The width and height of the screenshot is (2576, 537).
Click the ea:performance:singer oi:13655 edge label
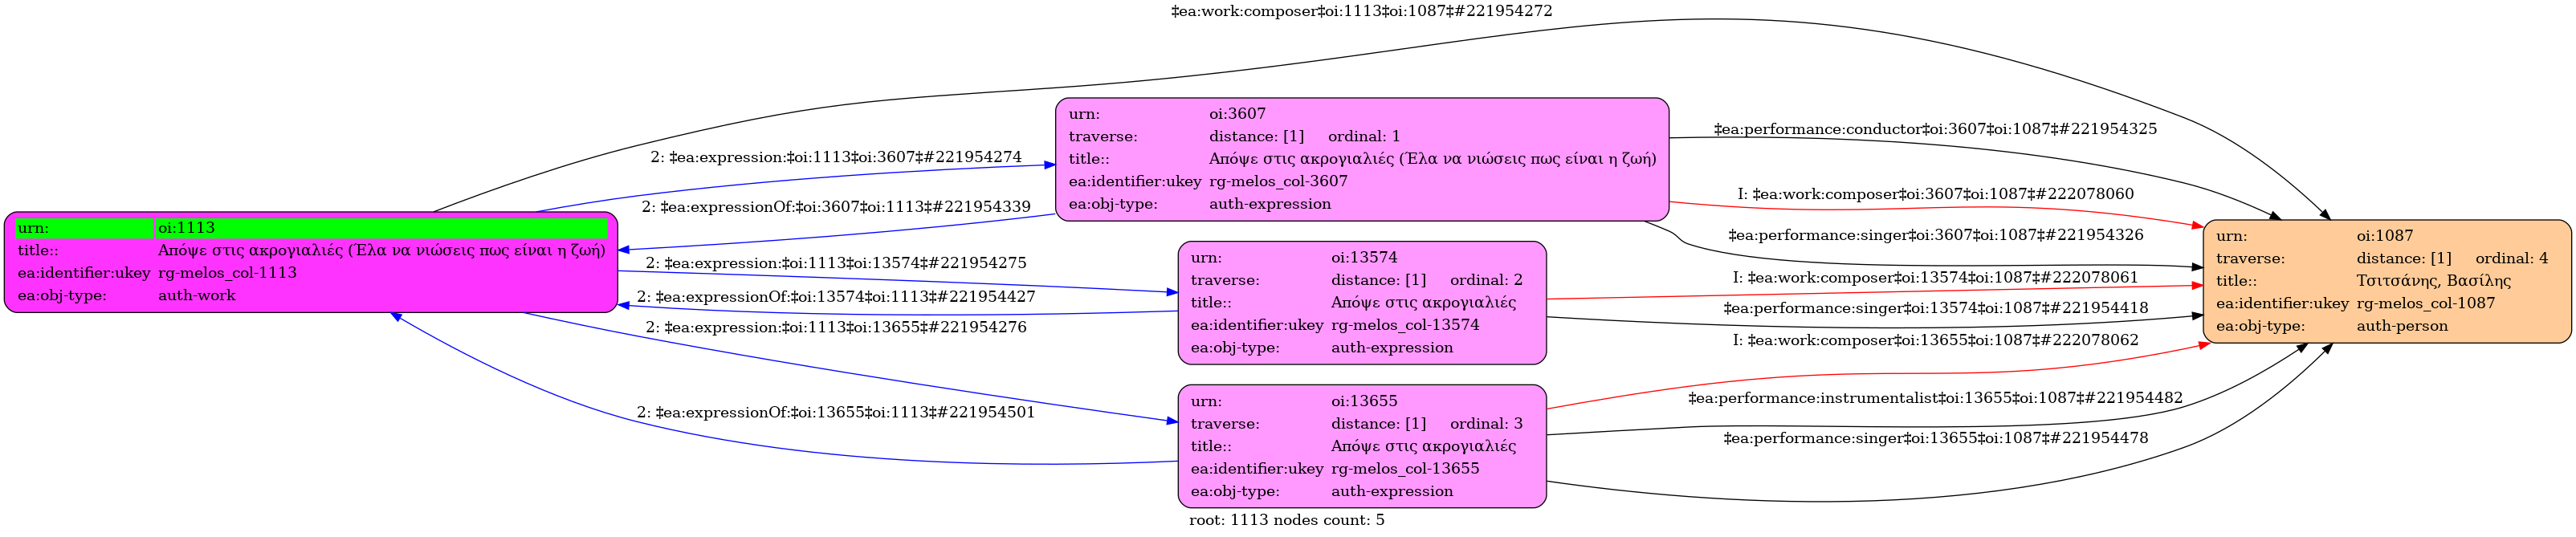tap(1935, 438)
